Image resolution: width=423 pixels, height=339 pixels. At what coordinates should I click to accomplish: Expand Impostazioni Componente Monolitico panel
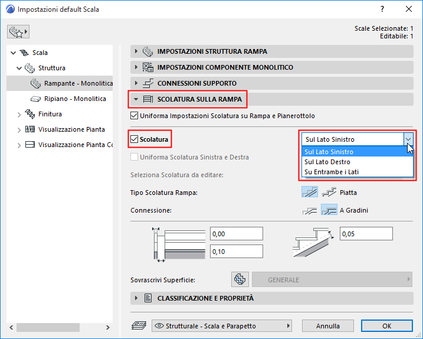coord(136,67)
